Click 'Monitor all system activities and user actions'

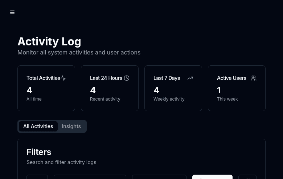pos(79,52)
